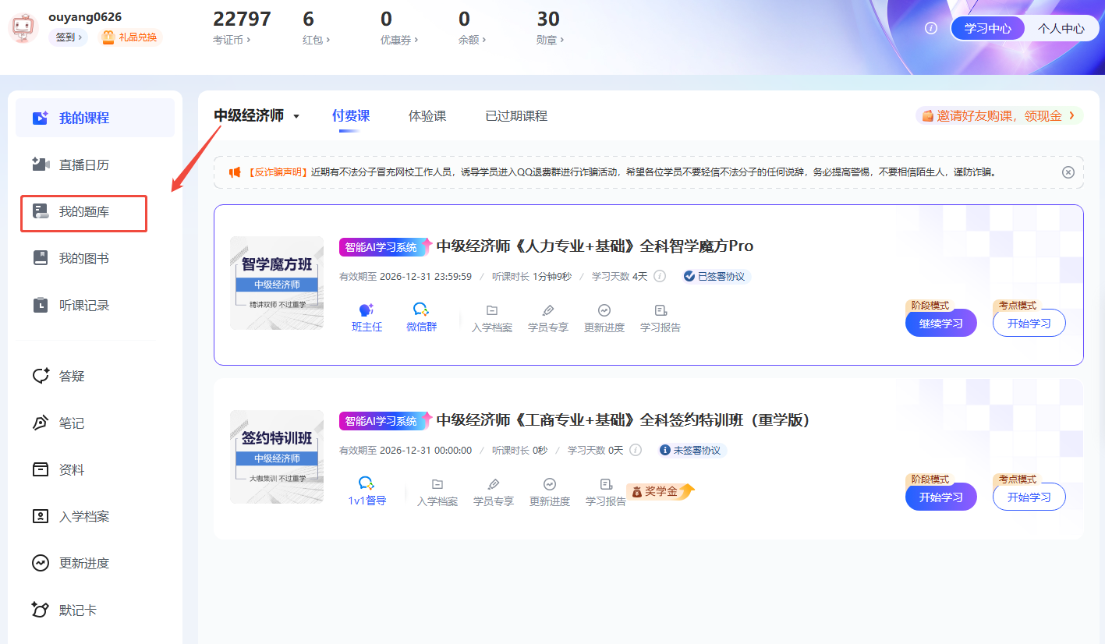The height and width of the screenshot is (644, 1105).
Task: Click 1v1督导 icon in second course
Action: (x=367, y=484)
